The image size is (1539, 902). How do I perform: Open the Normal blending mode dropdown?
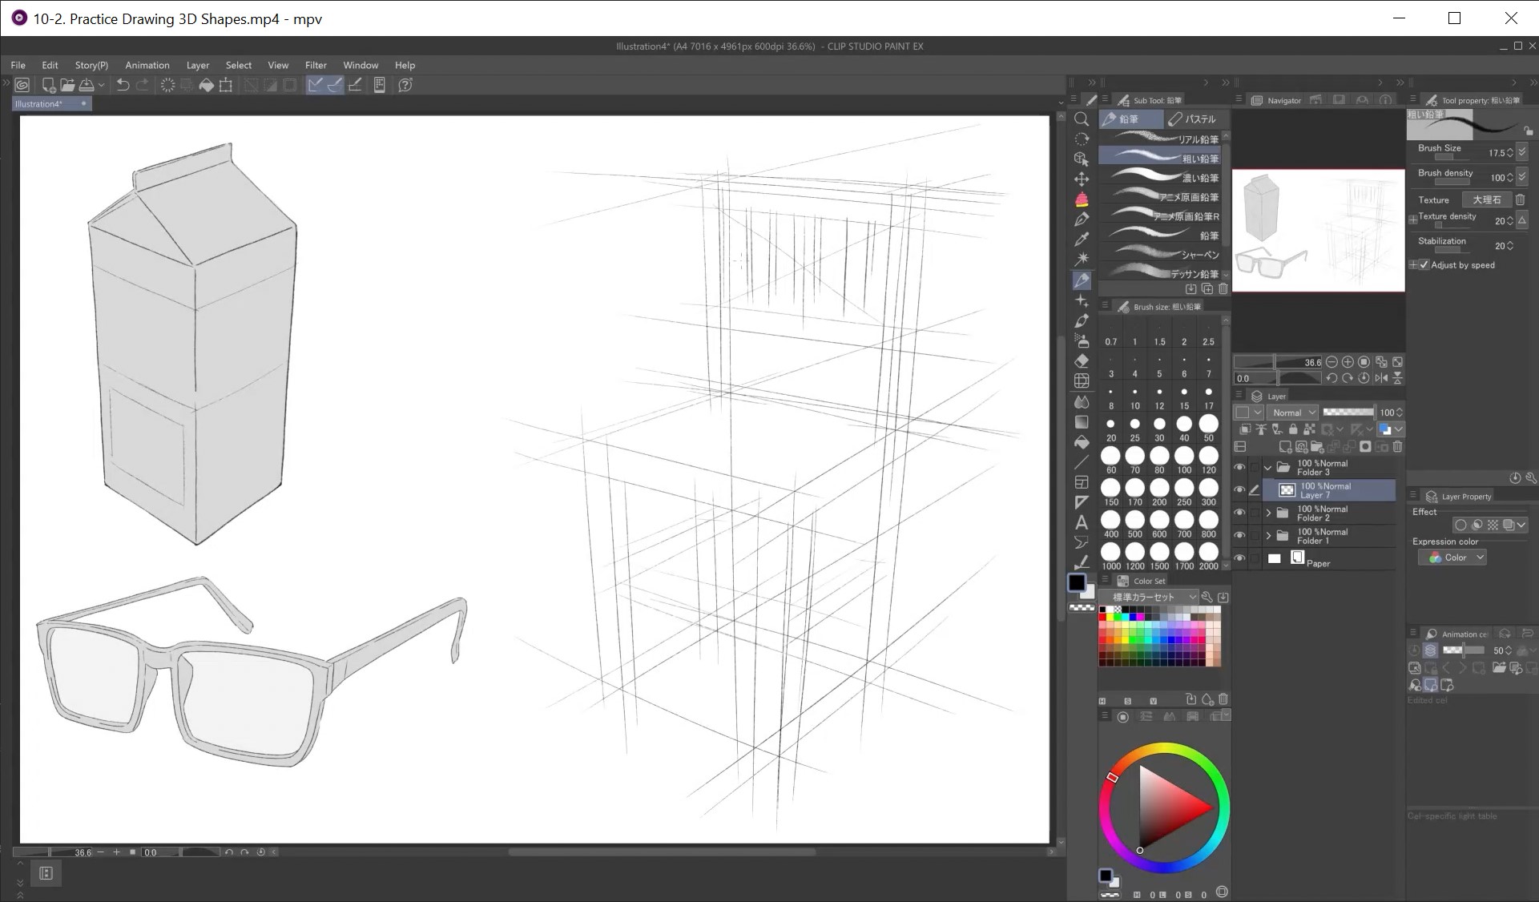[x=1293, y=413]
